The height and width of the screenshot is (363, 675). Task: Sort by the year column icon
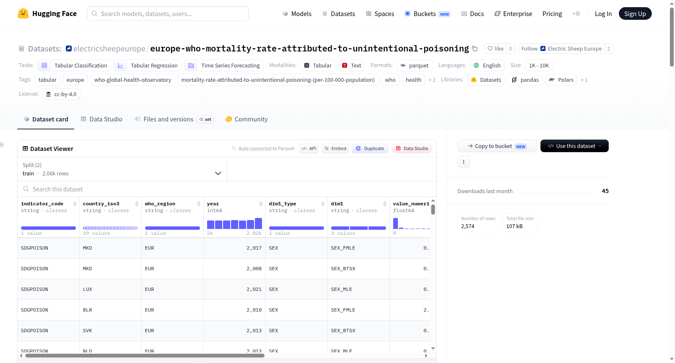261,204
